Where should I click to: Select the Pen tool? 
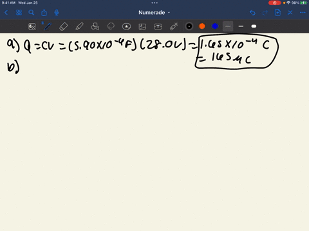tap(48, 26)
